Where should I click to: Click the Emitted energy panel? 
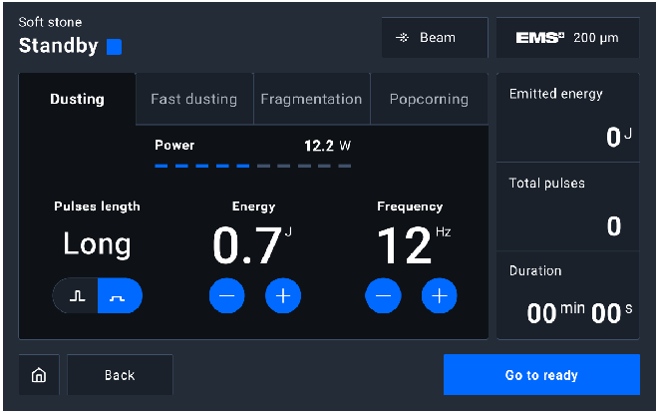(x=567, y=118)
